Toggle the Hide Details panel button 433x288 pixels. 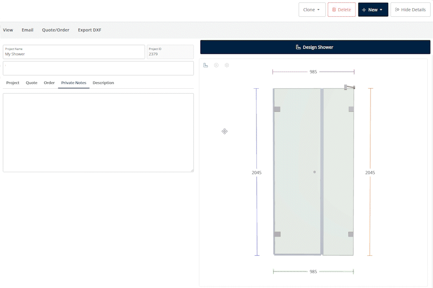410,10
